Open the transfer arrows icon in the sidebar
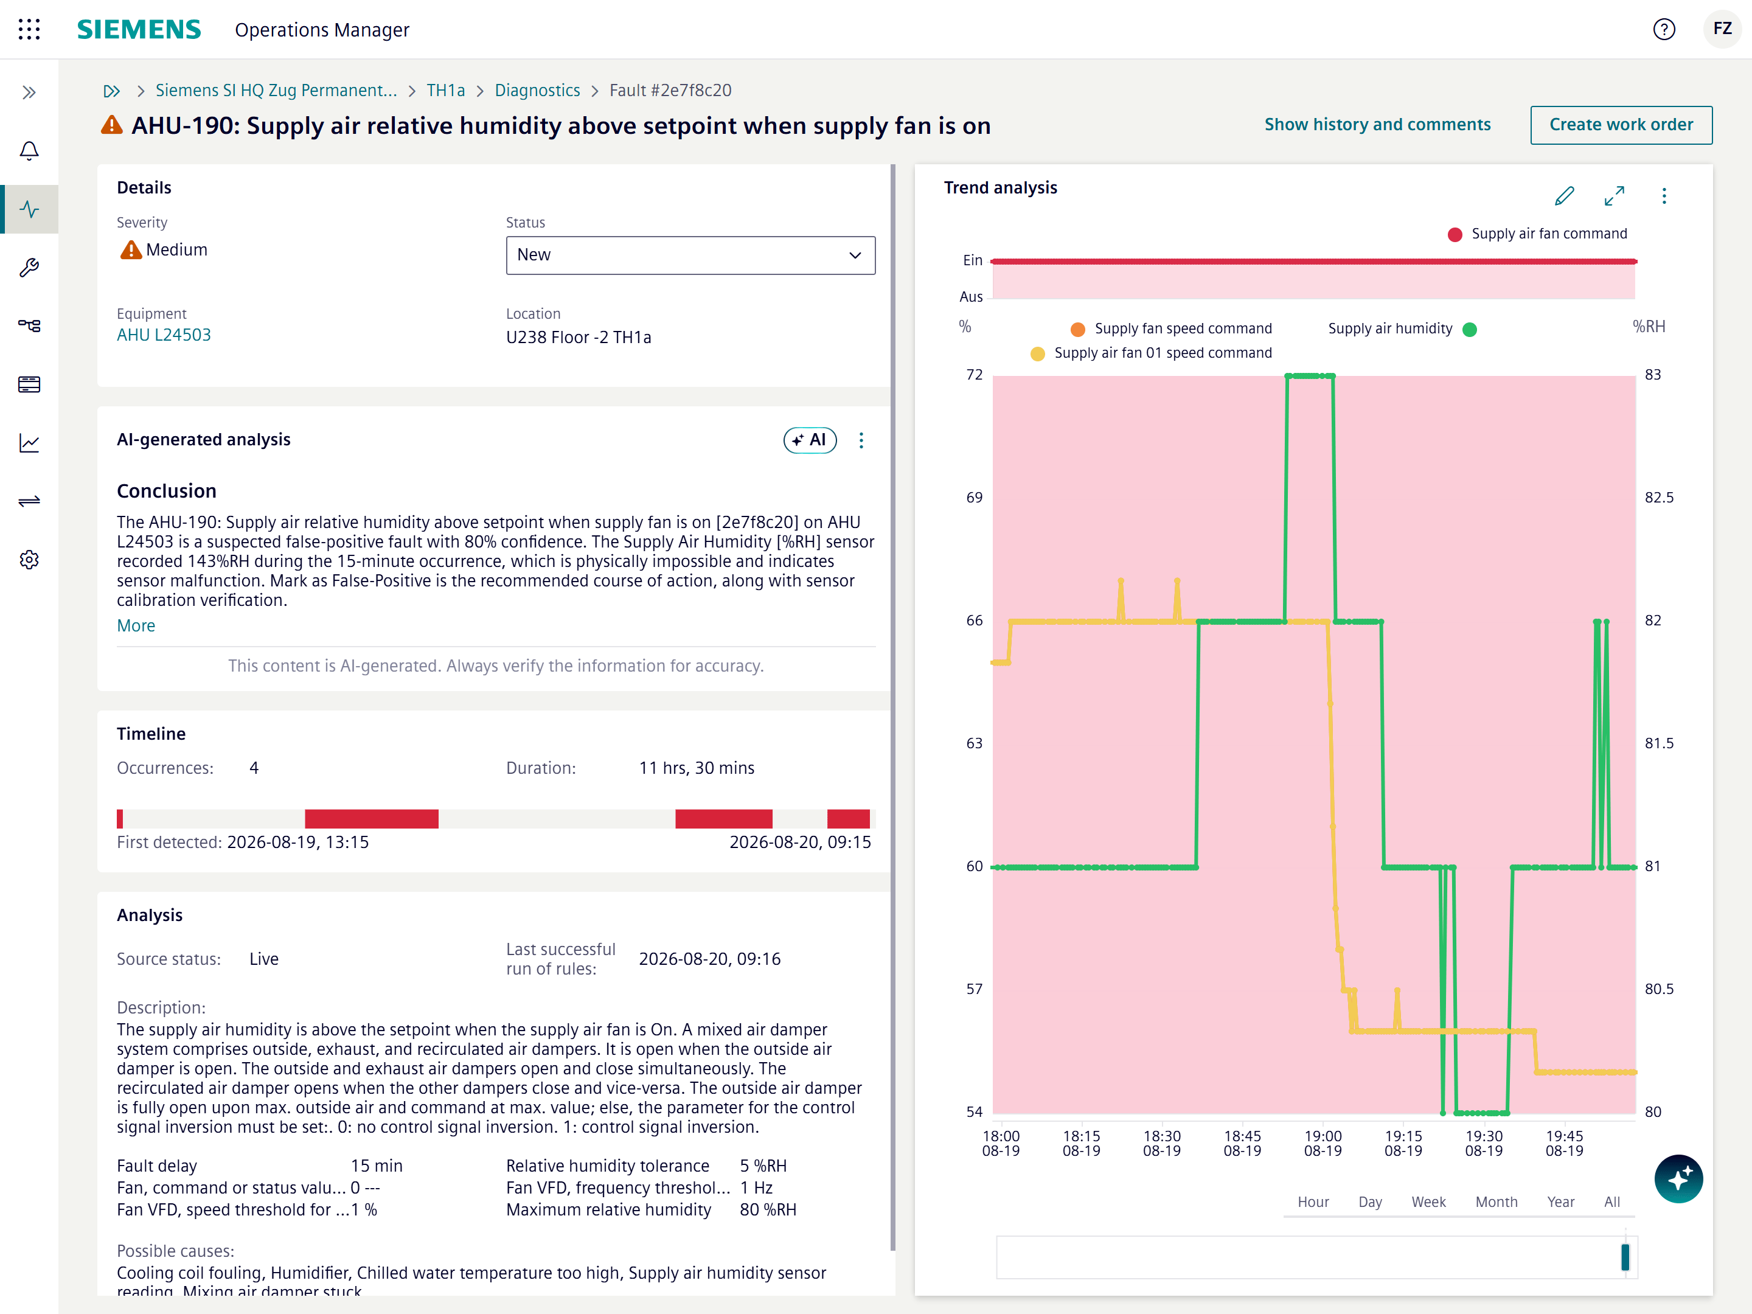 (29, 501)
